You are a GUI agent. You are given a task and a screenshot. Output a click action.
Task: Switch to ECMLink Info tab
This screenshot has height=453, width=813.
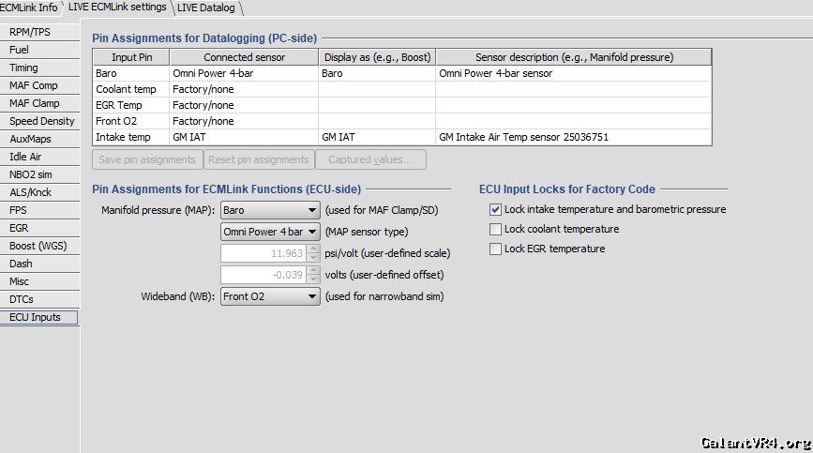coord(29,8)
